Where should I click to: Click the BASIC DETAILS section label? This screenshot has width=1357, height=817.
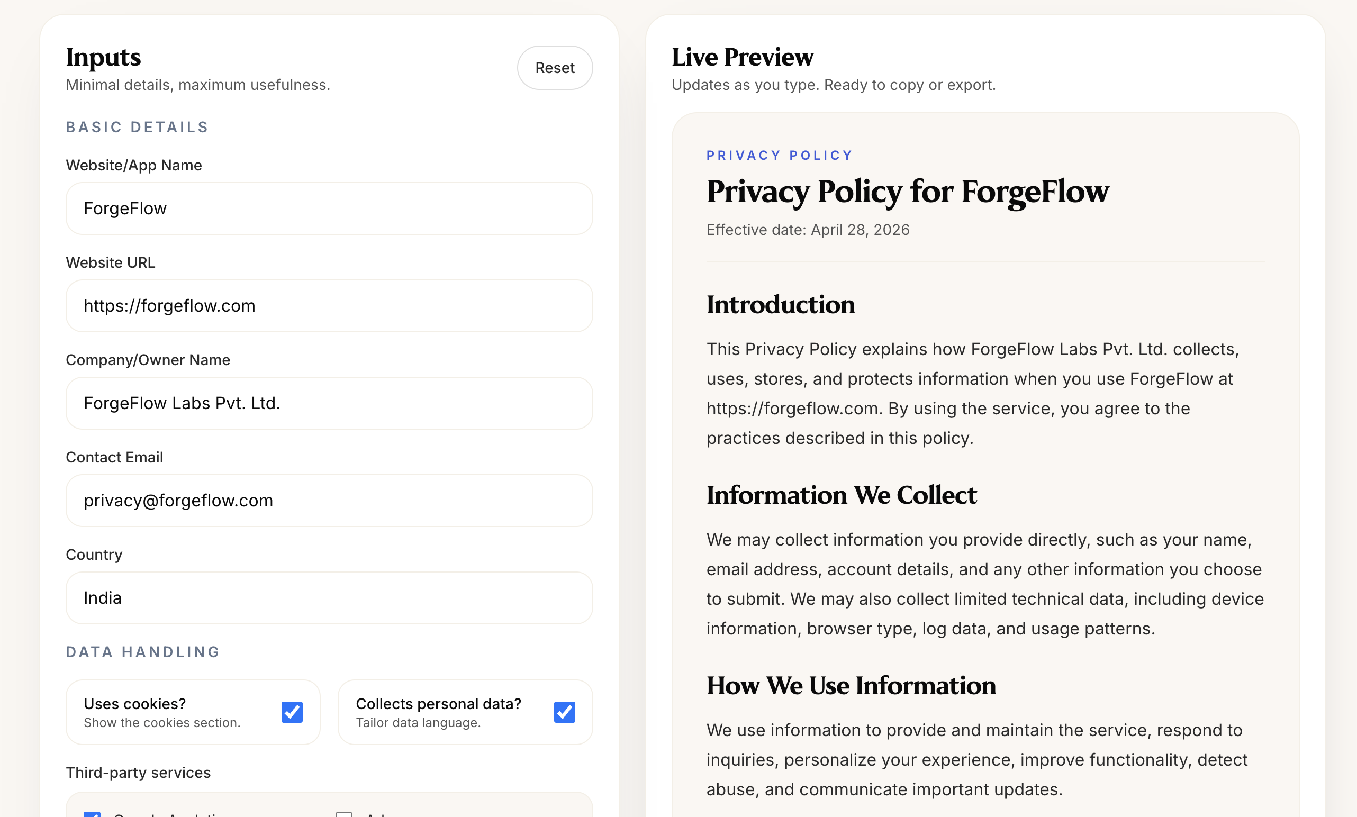137,126
